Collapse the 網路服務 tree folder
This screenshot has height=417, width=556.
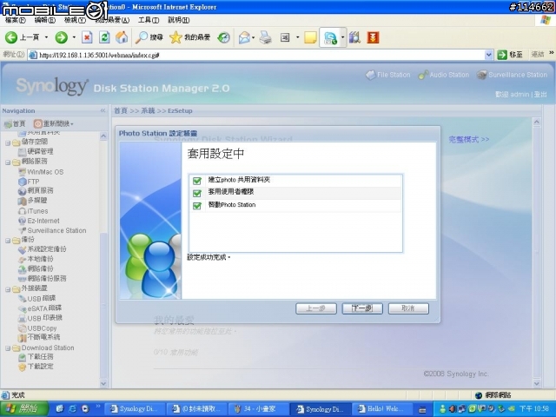pyautogui.click(x=8, y=162)
